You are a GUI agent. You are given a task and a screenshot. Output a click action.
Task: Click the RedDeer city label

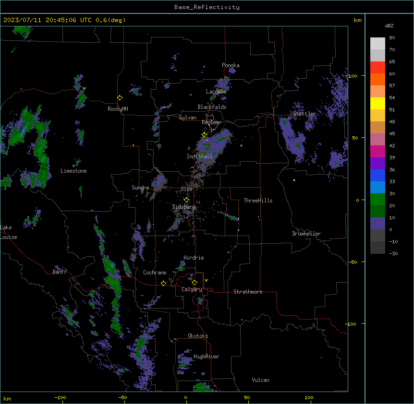tap(211, 122)
